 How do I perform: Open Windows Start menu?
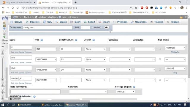pyautogui.click(x=3, y=105)
